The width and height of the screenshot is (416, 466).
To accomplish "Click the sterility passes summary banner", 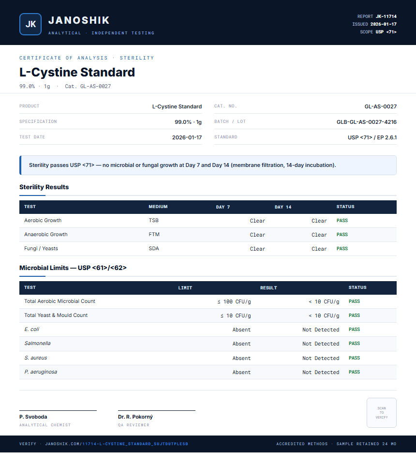I will pos(208,165).
